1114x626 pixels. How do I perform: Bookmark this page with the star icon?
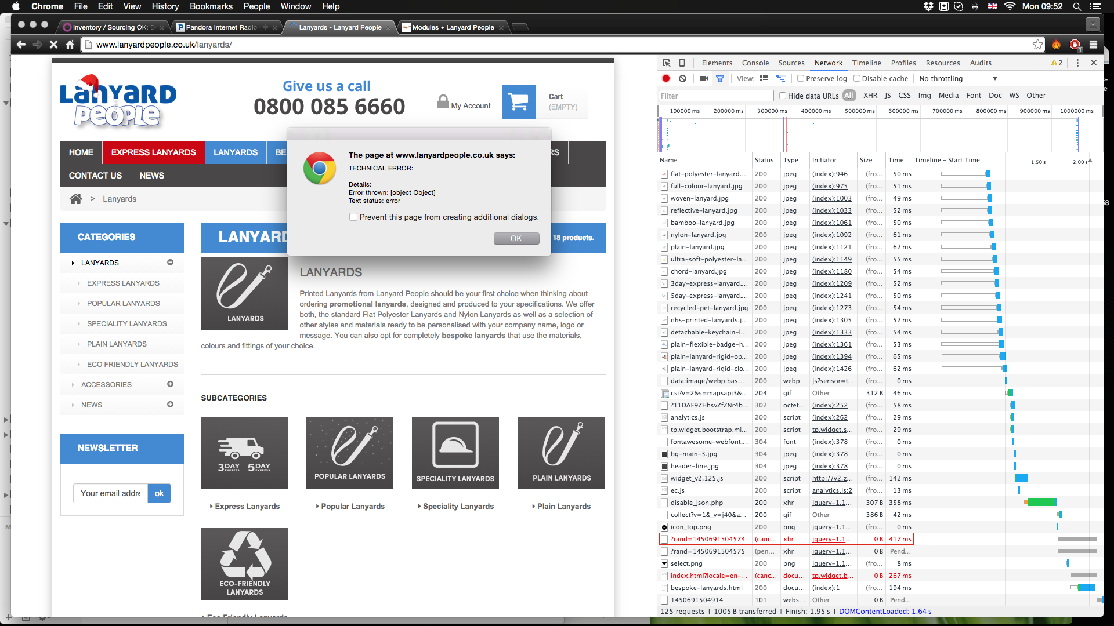[1038, 45]
